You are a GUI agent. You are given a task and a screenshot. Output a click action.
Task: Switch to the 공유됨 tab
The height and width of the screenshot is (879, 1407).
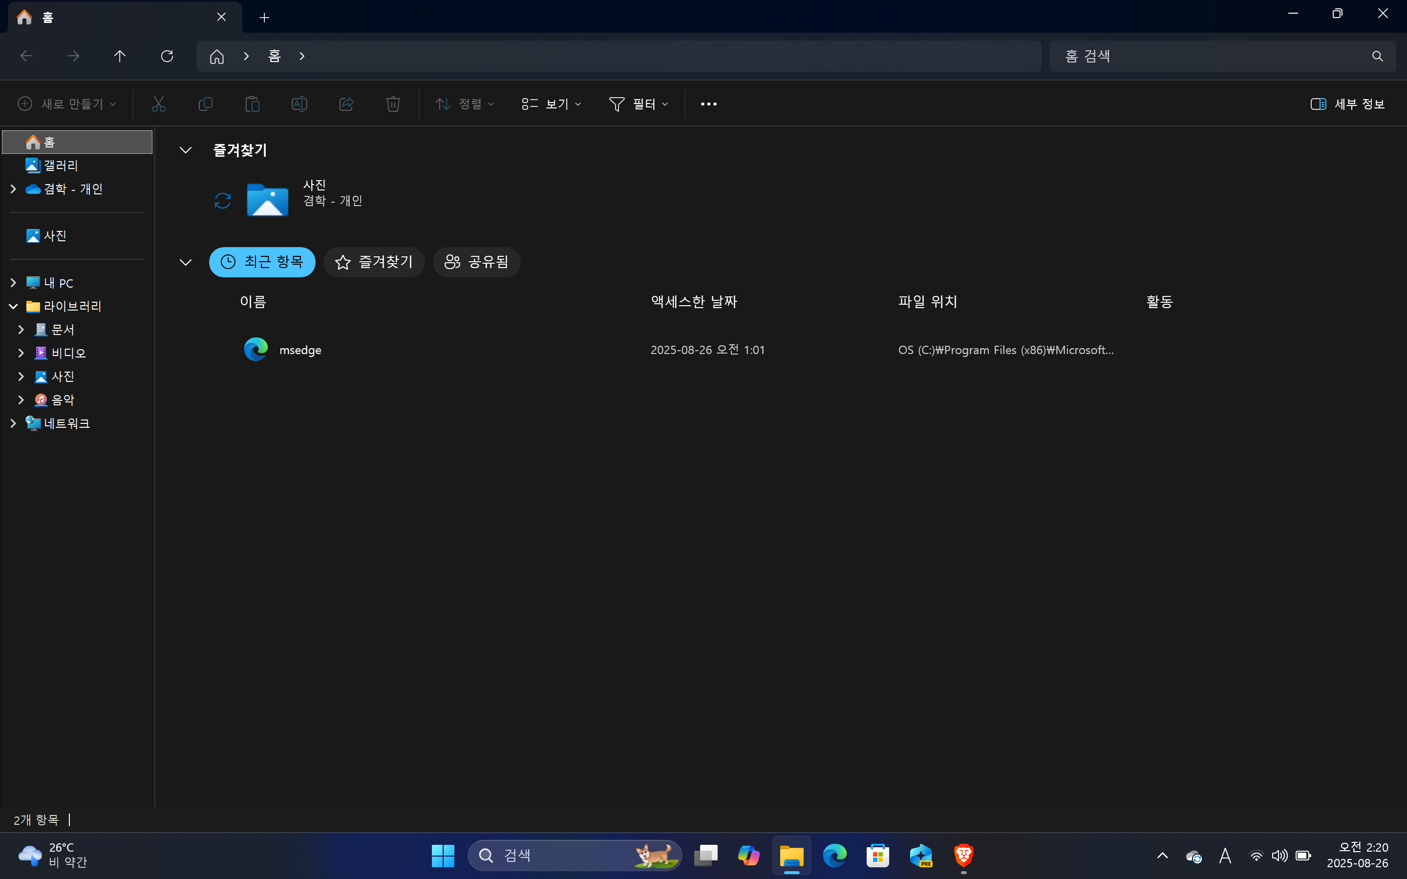476,262
